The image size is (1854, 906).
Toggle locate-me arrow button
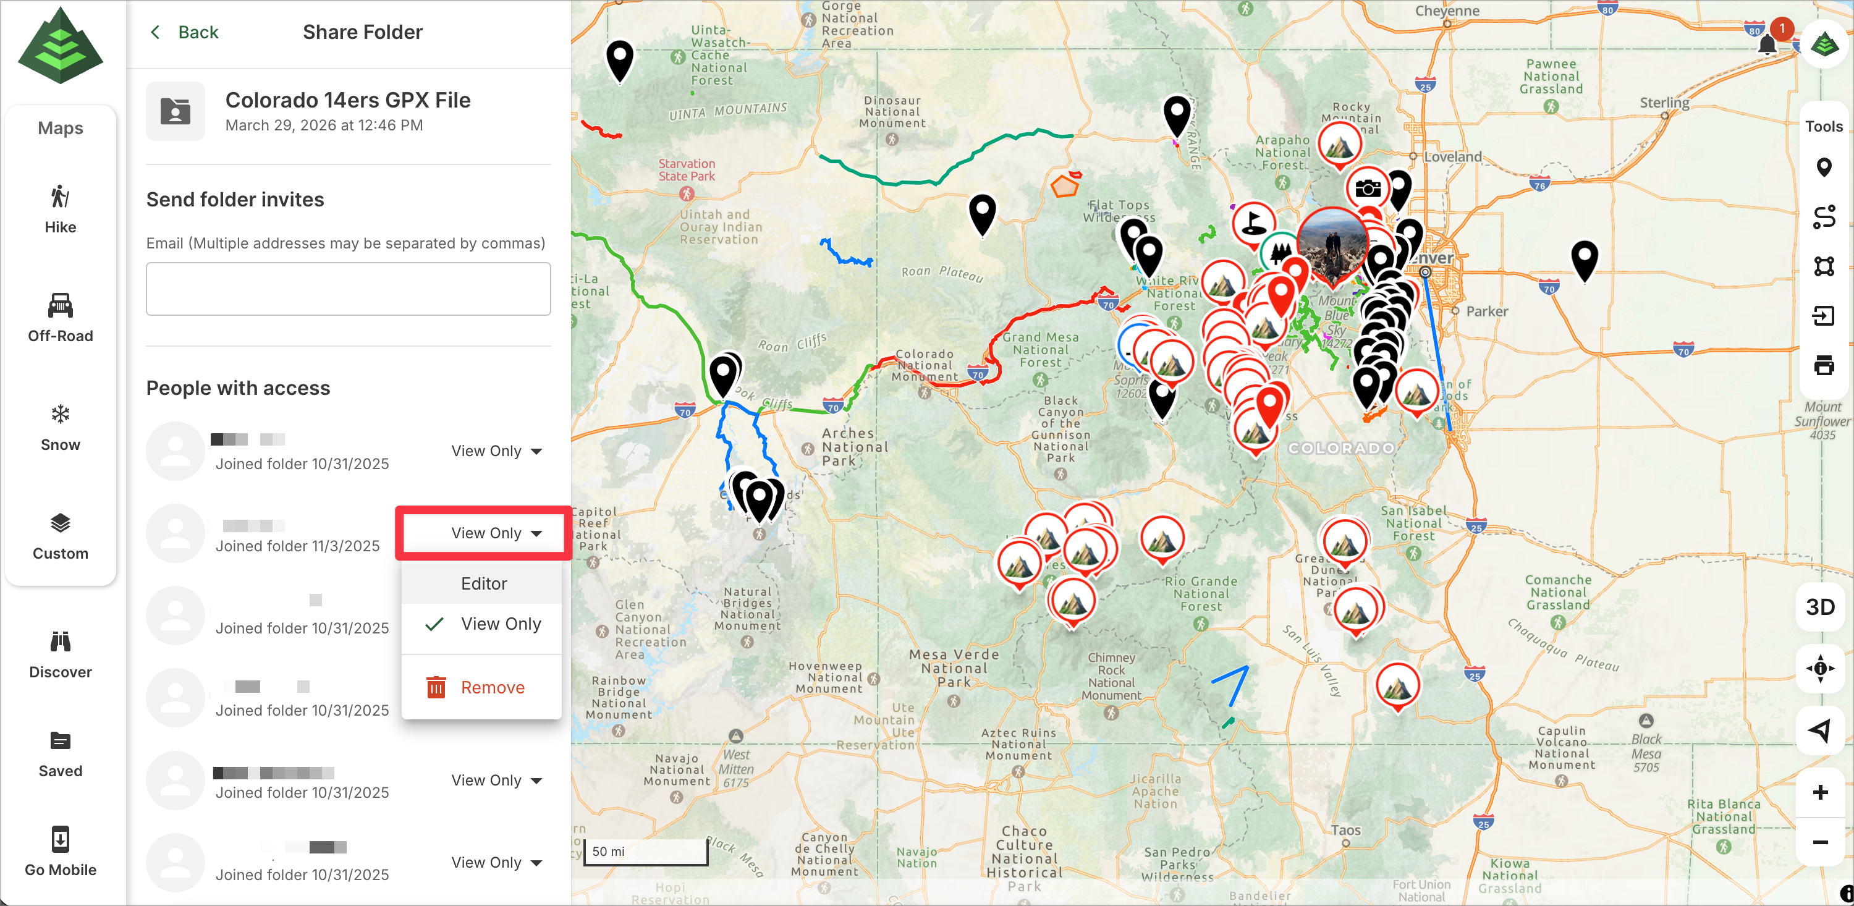[1820, 730]
